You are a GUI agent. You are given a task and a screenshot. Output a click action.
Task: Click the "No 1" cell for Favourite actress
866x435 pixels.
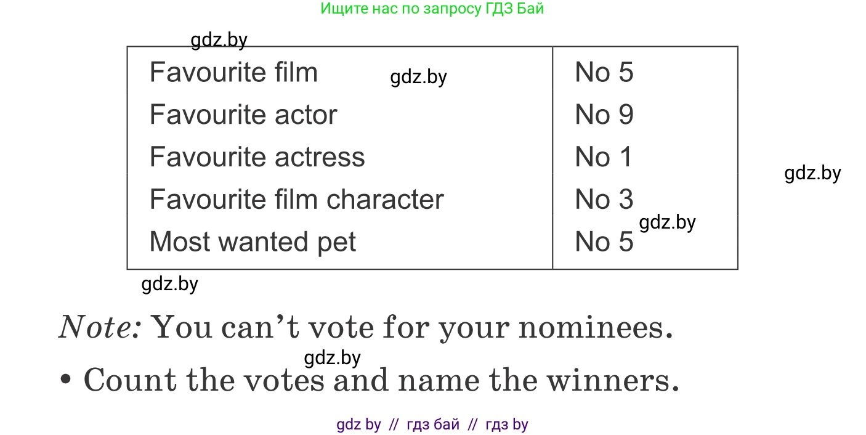(604, 157)
